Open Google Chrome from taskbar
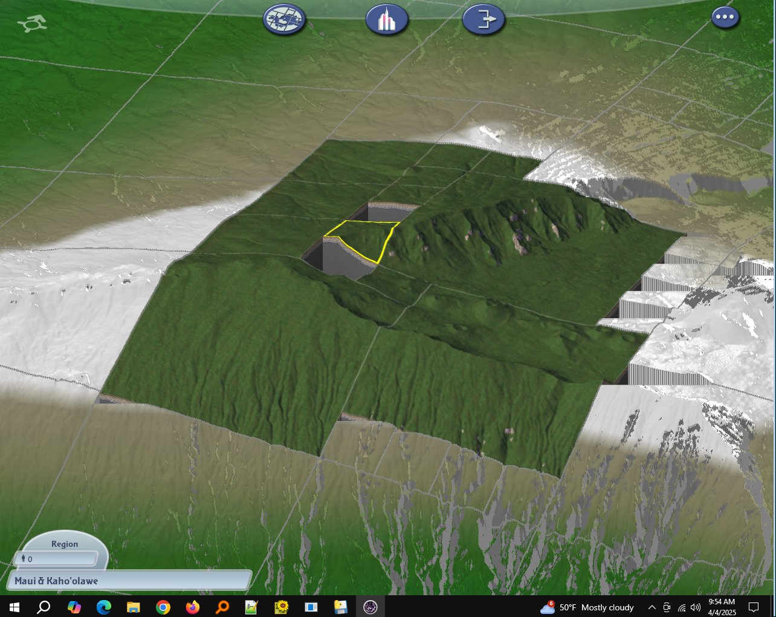Image resolution: width=776 pixels, height=617 pixels. pos(163,607)
